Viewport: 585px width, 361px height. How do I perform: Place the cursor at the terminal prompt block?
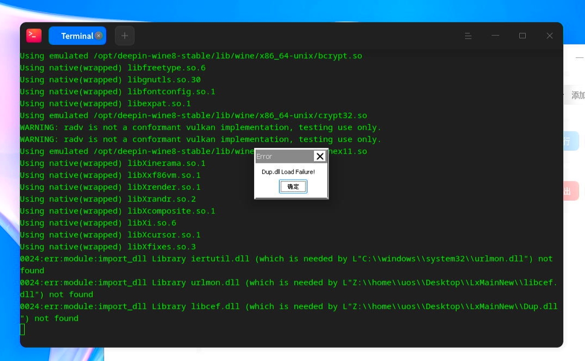[22, 329]
